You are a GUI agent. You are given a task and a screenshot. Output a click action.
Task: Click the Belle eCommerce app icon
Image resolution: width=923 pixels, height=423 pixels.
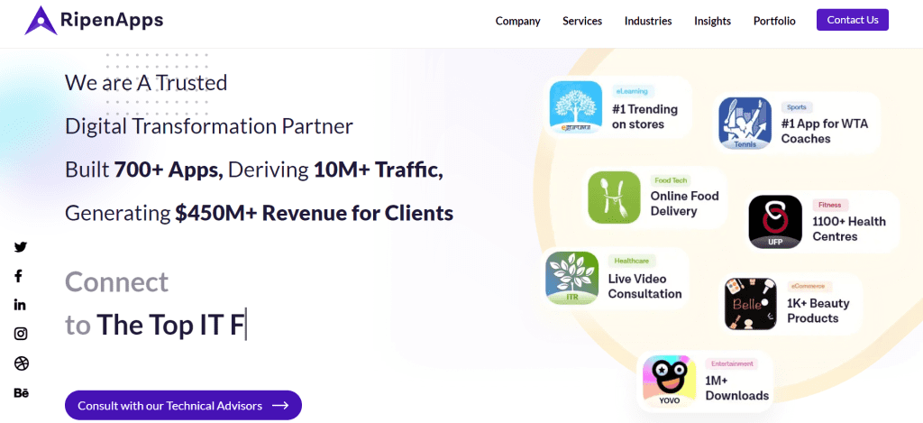(x=751, y=304)
